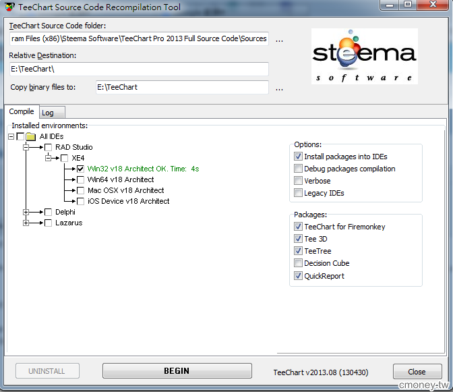
Task: Select 'Win32 v18 Architect OK. Time: 4s' row
Action: coord(143,169)
